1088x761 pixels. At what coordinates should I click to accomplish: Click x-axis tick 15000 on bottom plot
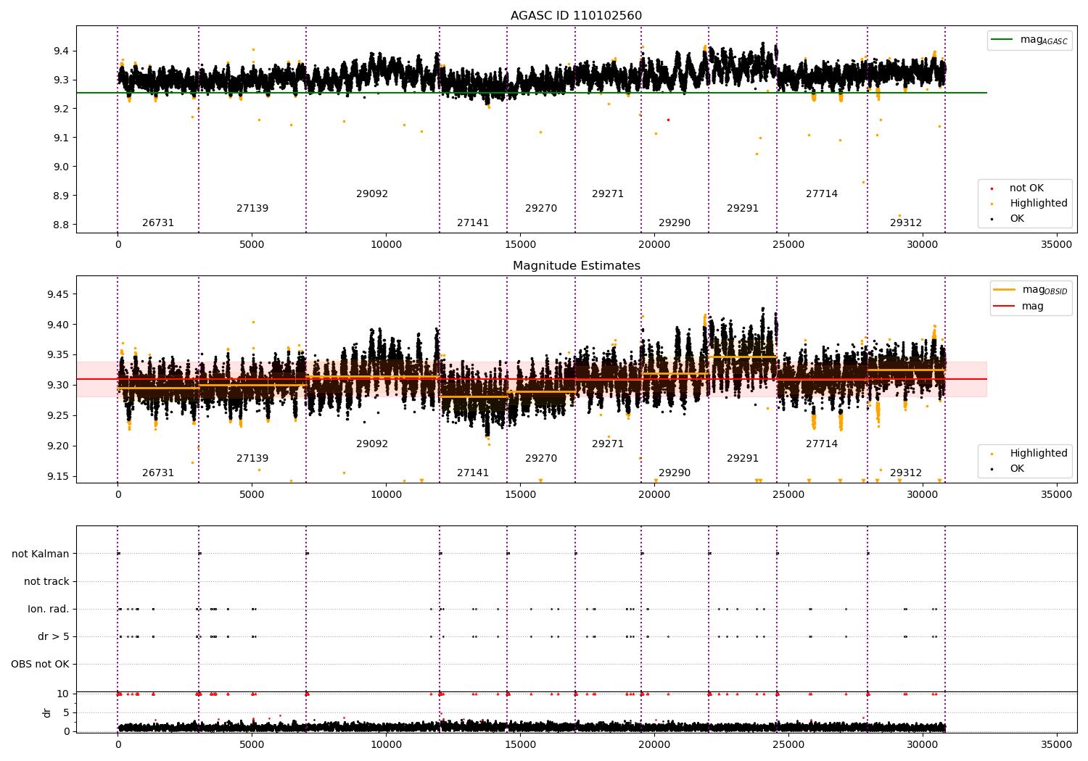point(520,744)
